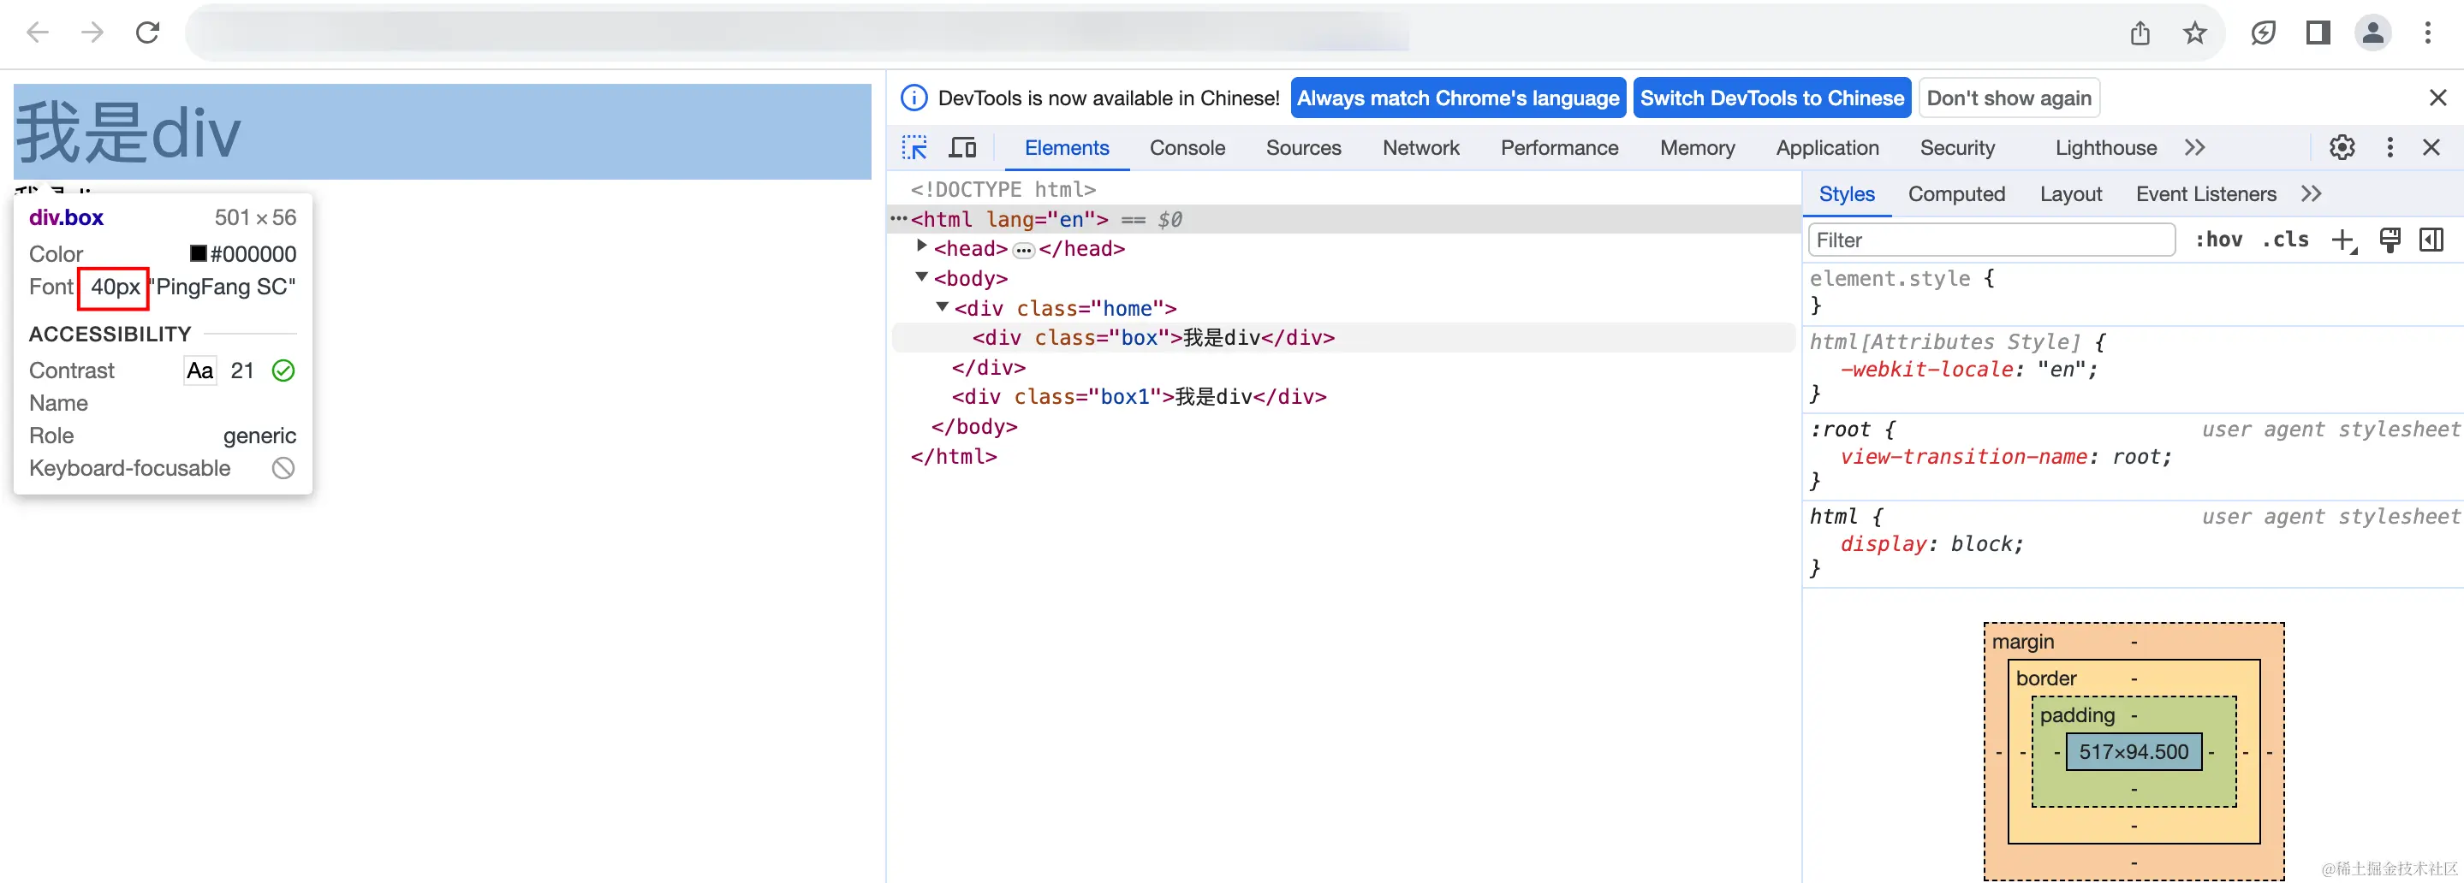
Task: Click the info icon in language banner
Action: coord(914,98)
